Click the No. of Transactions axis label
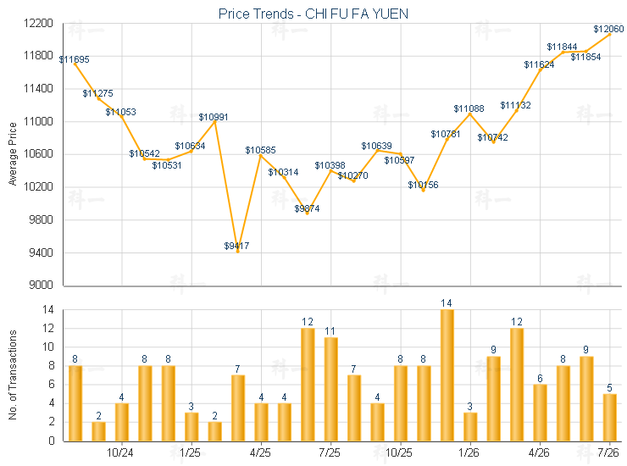The height and width of the screenshot is (466, 627). (x=13, y=374)
